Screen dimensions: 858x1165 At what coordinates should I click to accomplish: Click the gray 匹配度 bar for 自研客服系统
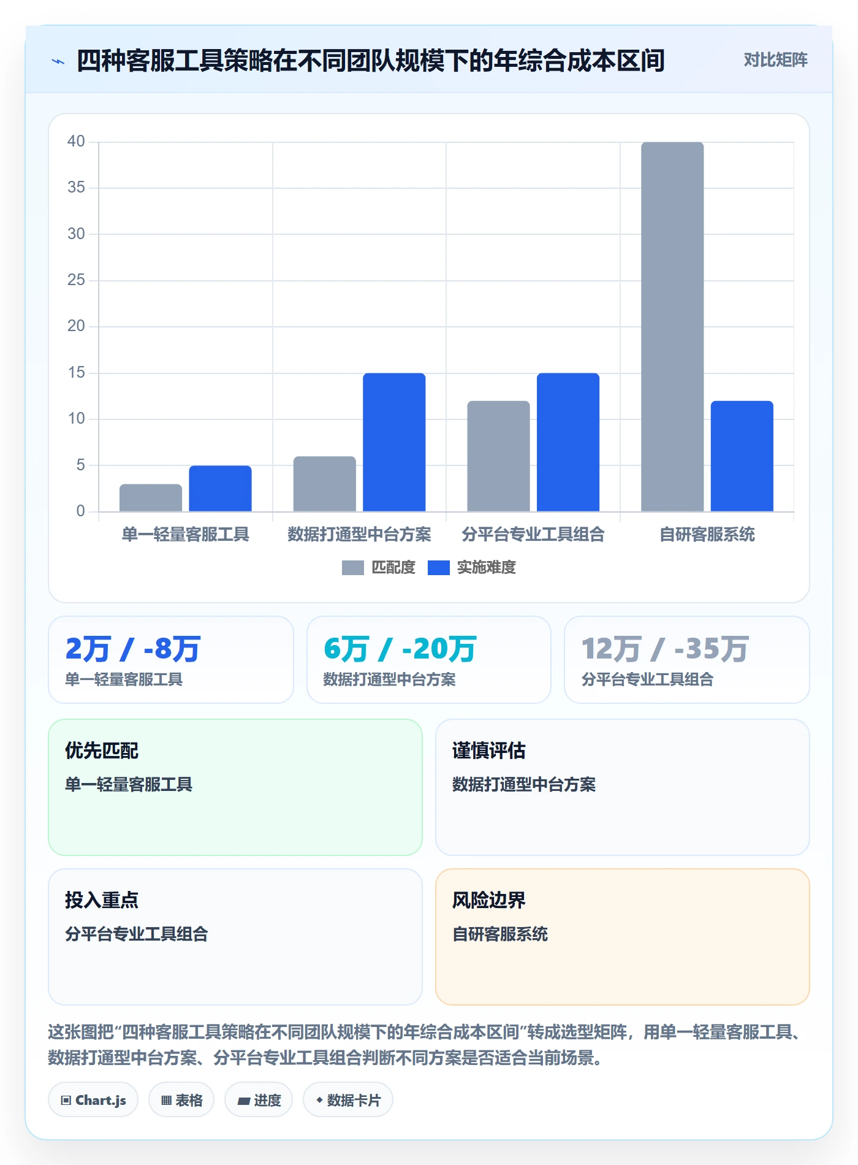pos(672,327)
